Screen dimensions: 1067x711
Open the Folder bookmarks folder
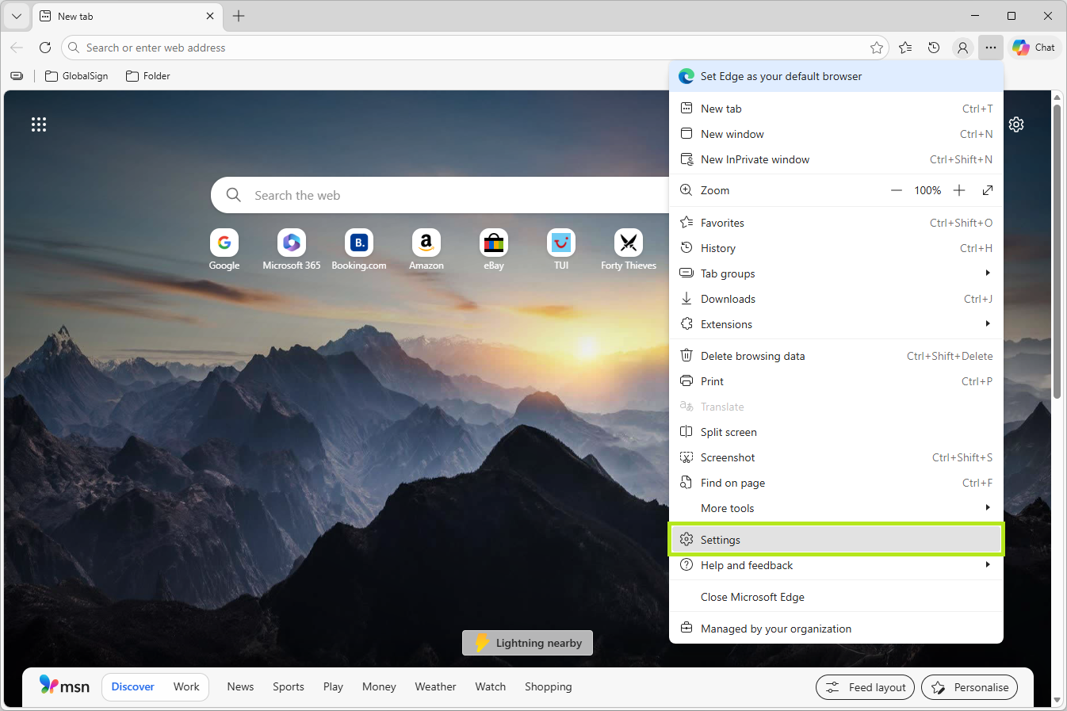point(148,76)
